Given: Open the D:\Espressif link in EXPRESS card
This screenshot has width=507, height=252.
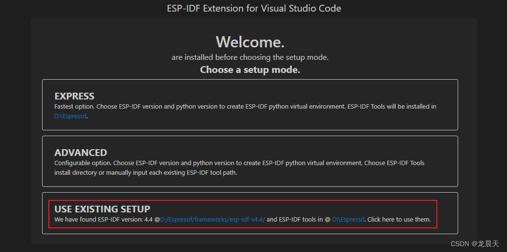Looking at the screenshot, I should tap(71, 116).
